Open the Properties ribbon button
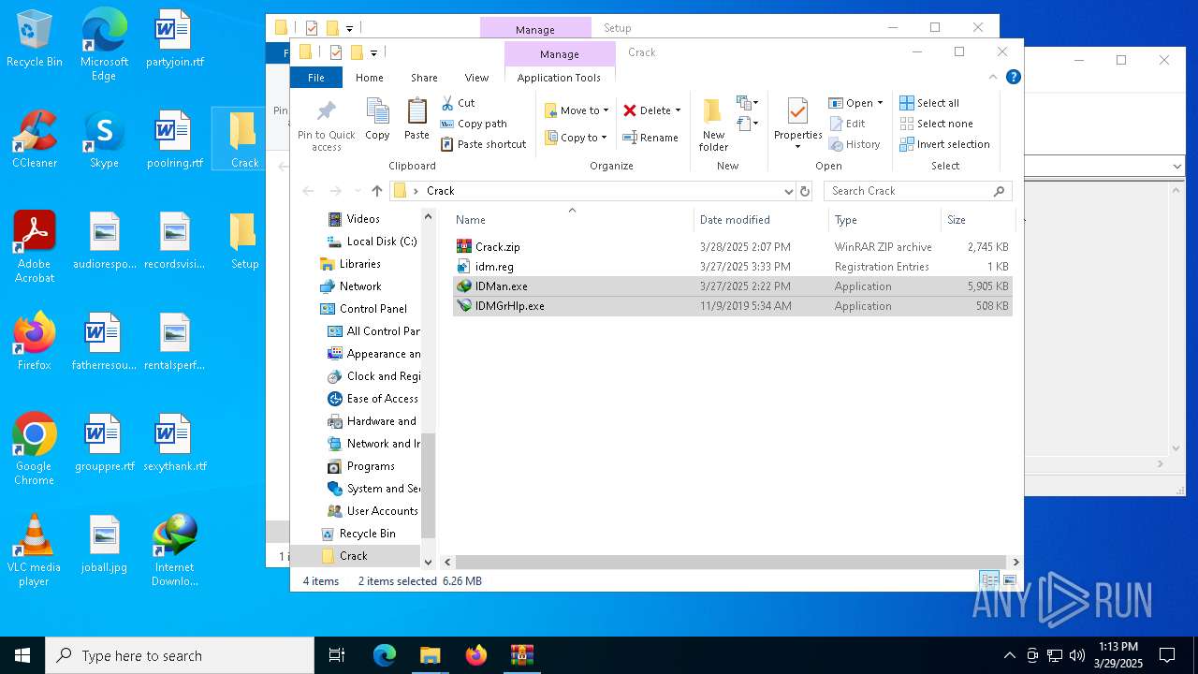1198x674 pixels. 797,124
